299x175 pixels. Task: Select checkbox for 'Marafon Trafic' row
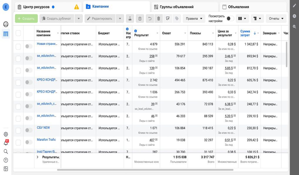pos(18,142)
